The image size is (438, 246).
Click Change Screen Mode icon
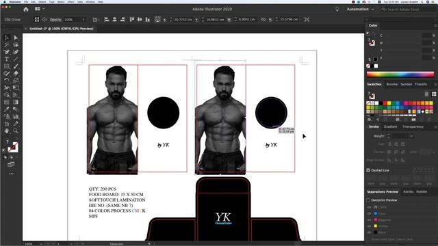point(11,164)
